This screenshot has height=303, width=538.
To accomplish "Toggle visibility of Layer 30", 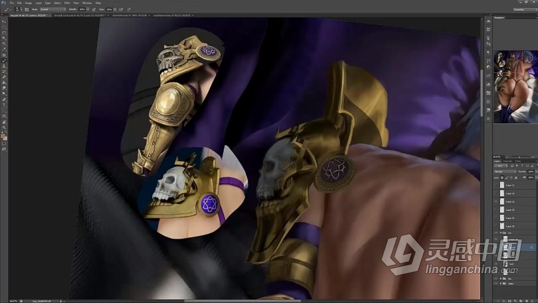I will pyautogui.click(x=495, y=226).
